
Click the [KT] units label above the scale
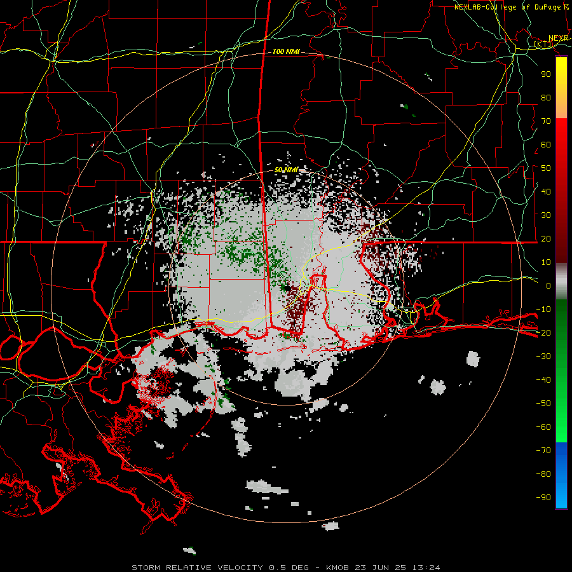pyautogui.click(x=543, y=44)
